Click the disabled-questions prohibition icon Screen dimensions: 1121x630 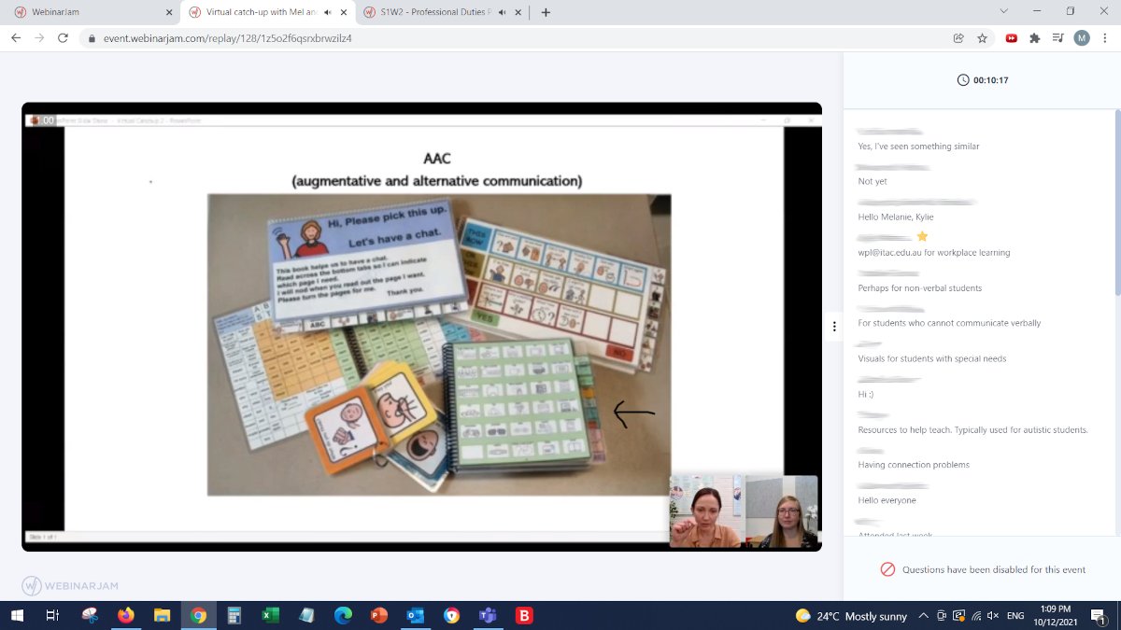[887, 569]
